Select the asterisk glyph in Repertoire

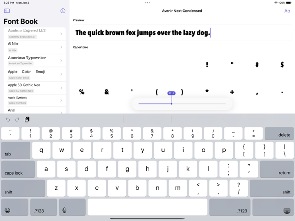coord(207,91)
